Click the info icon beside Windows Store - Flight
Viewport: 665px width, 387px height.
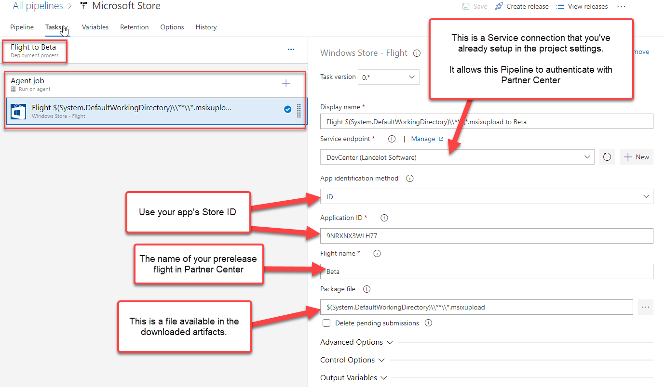[417, 53]
